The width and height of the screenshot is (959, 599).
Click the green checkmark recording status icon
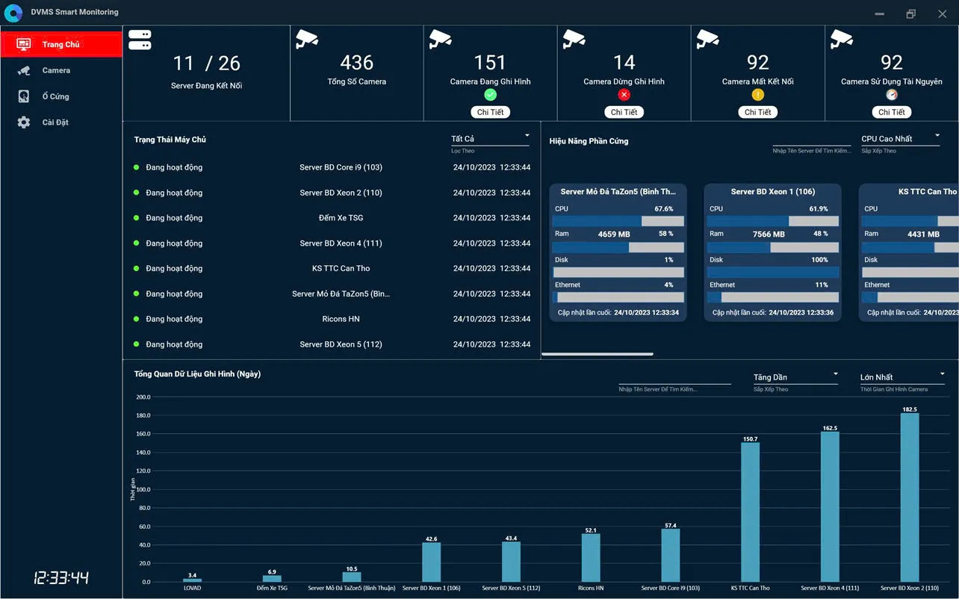pyautogui.click(x=490, y=95)
